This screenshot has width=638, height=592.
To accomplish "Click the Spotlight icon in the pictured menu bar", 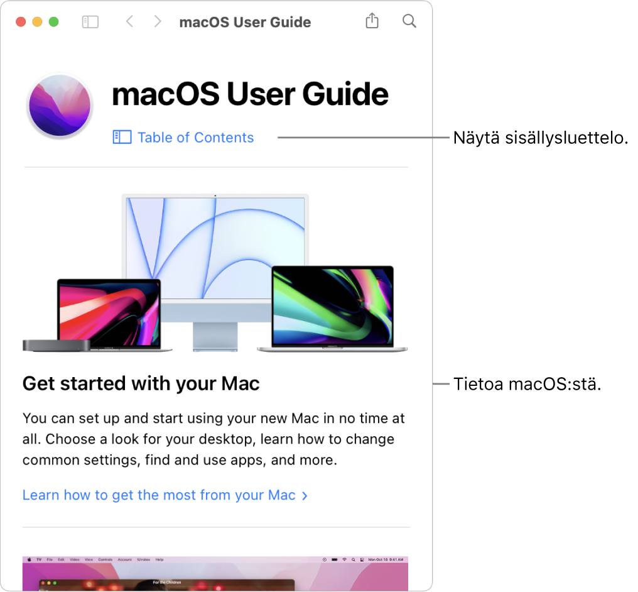I will pos(354,557).
